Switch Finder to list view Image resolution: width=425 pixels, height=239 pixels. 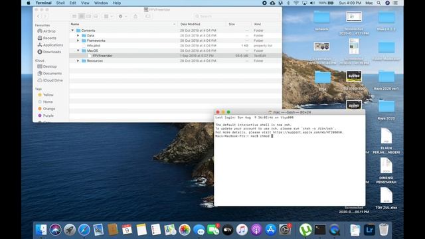pos(81,16)
